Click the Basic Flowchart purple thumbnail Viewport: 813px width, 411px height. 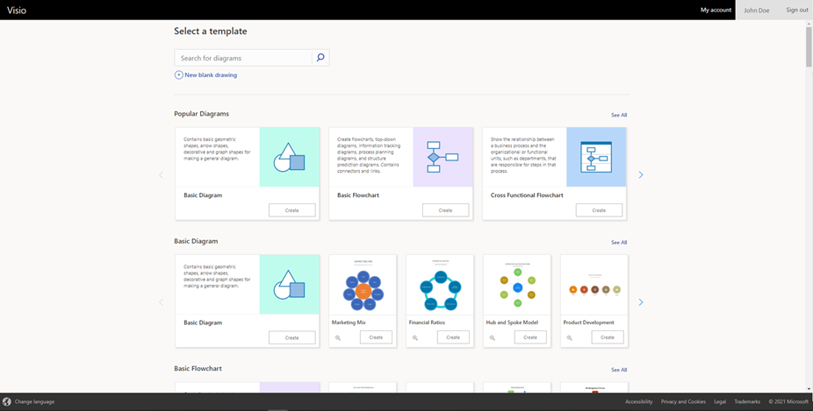point(442,157)
